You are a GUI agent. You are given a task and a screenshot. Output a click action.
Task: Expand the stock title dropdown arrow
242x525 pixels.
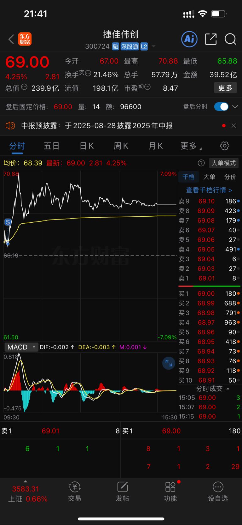coord(153,46)
